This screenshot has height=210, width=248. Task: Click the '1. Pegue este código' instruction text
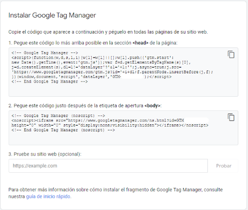coord(93,43)
